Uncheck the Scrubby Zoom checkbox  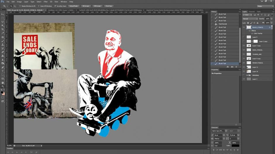tap(55, 6)
